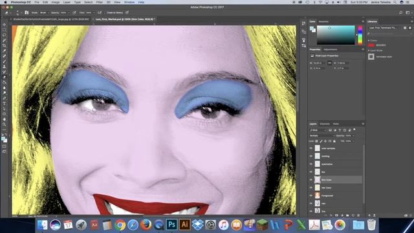Hide the Hair layer

coord(311,203)
